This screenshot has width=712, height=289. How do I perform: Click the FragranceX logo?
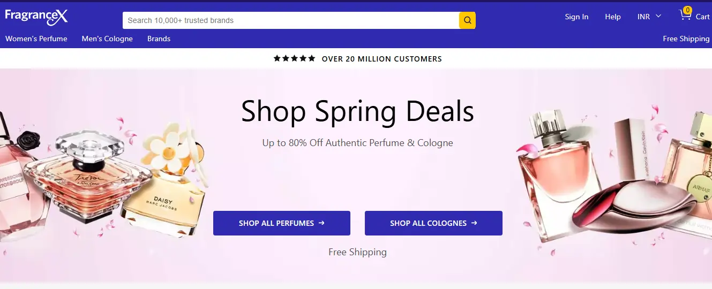36,17
